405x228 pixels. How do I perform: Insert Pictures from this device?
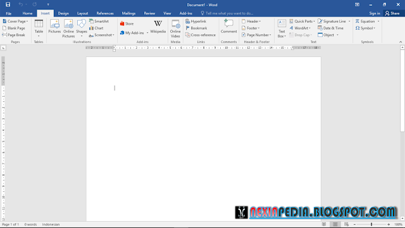[54, 27]
